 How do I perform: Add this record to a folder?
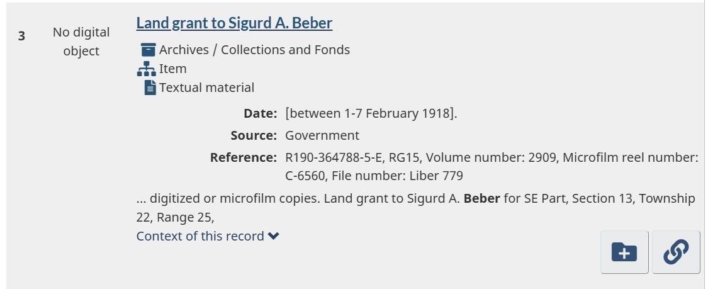click(624, 252)
